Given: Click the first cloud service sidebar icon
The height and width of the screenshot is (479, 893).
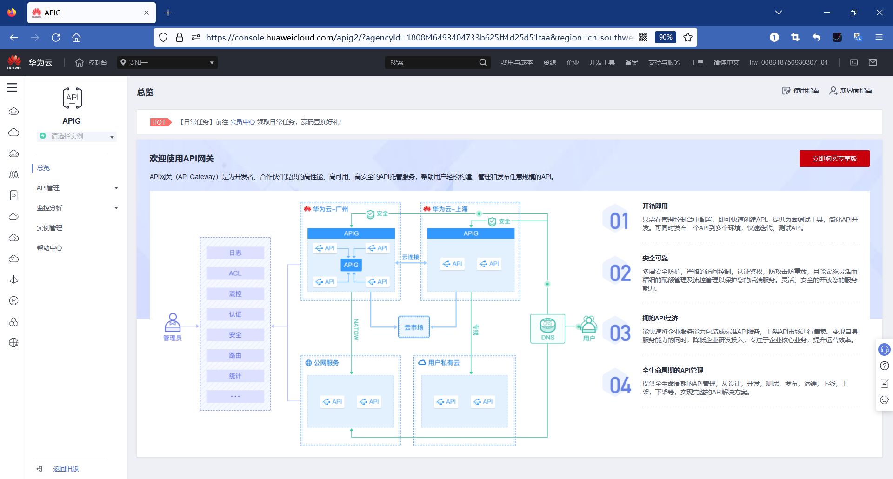Looking at the screenshot, I should pos(14,111).
